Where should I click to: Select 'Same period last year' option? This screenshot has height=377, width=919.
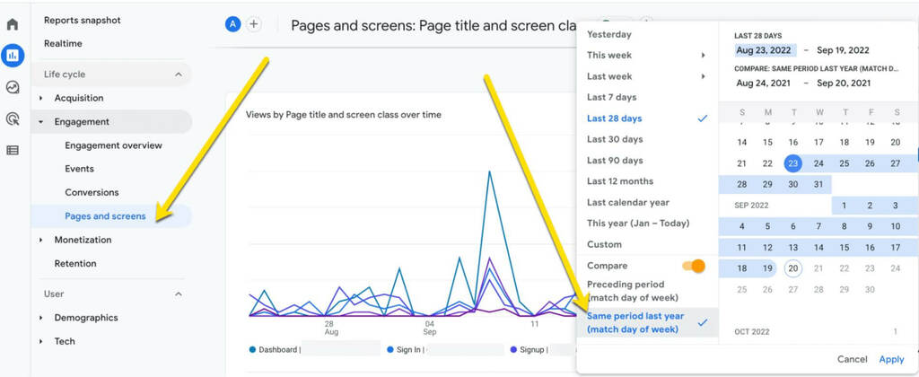635,322
